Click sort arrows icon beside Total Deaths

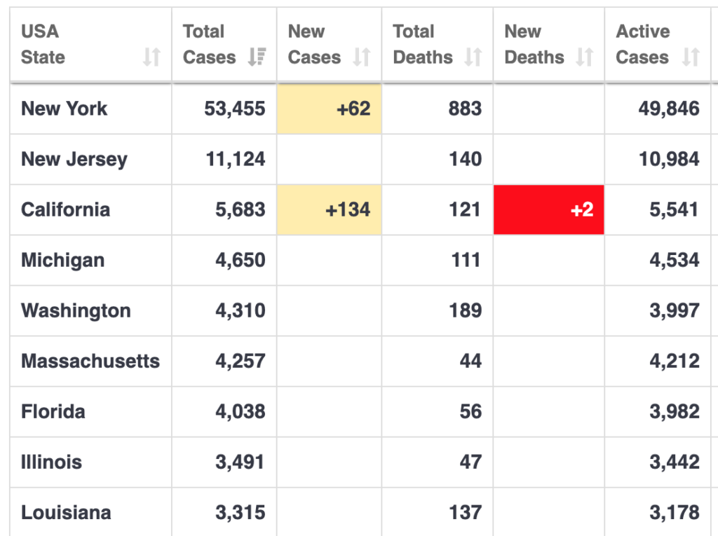[x=473, y=57]
